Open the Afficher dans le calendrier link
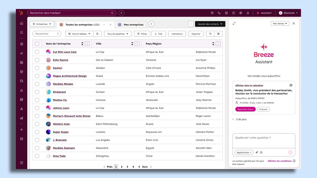The height and width of the screenshot is (178, 317). 249,85
